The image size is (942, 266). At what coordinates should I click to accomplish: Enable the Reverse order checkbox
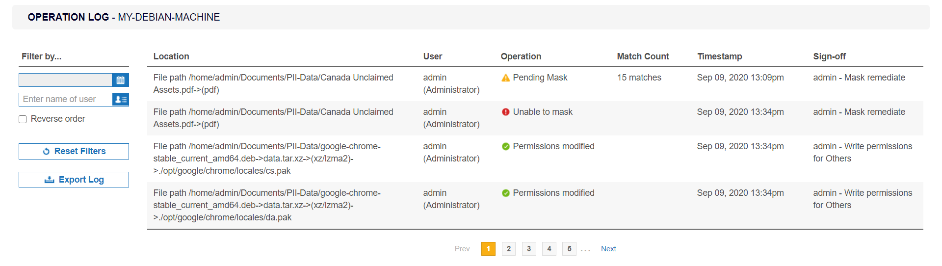[23, 119]
